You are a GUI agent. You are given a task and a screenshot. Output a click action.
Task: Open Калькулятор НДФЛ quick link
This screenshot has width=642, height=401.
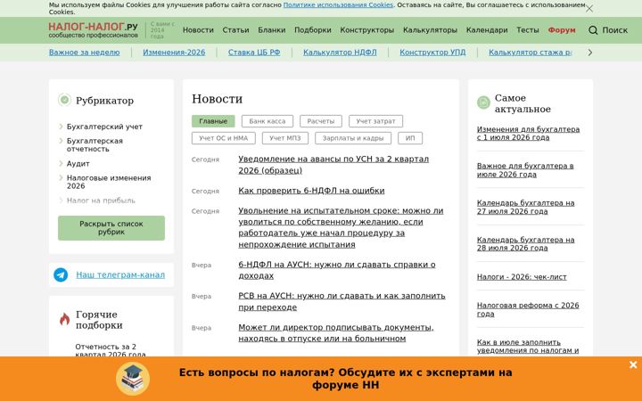pyautogui.click(x=340, y=53)
